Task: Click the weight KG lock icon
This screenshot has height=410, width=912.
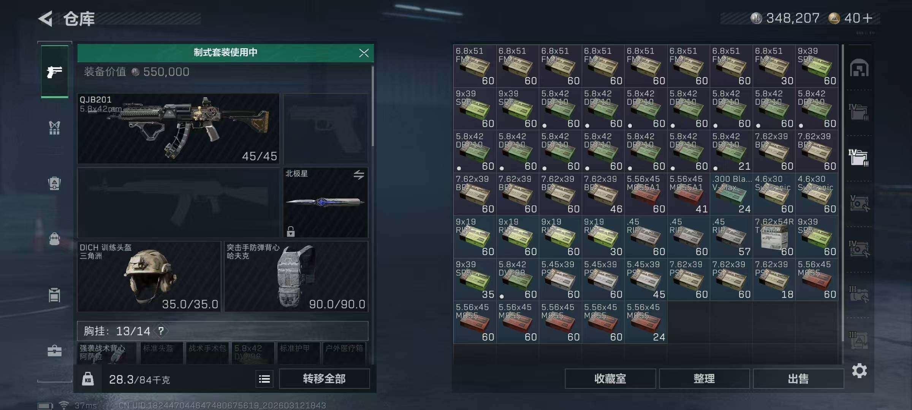Action: pyautogui.click(x=88, y=379)
